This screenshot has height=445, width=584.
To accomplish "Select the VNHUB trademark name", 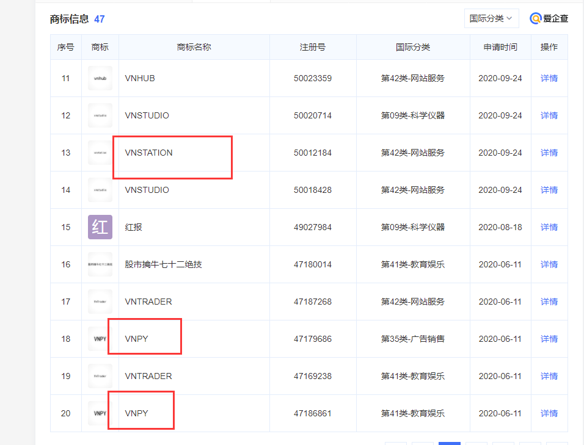I will pyautogui.click(x=140, y=78).
